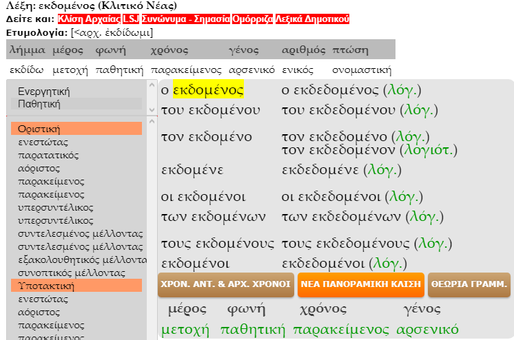This screenshot has width=514, height=340.
Task: Click table value ενικός
Action: [298, 70]
